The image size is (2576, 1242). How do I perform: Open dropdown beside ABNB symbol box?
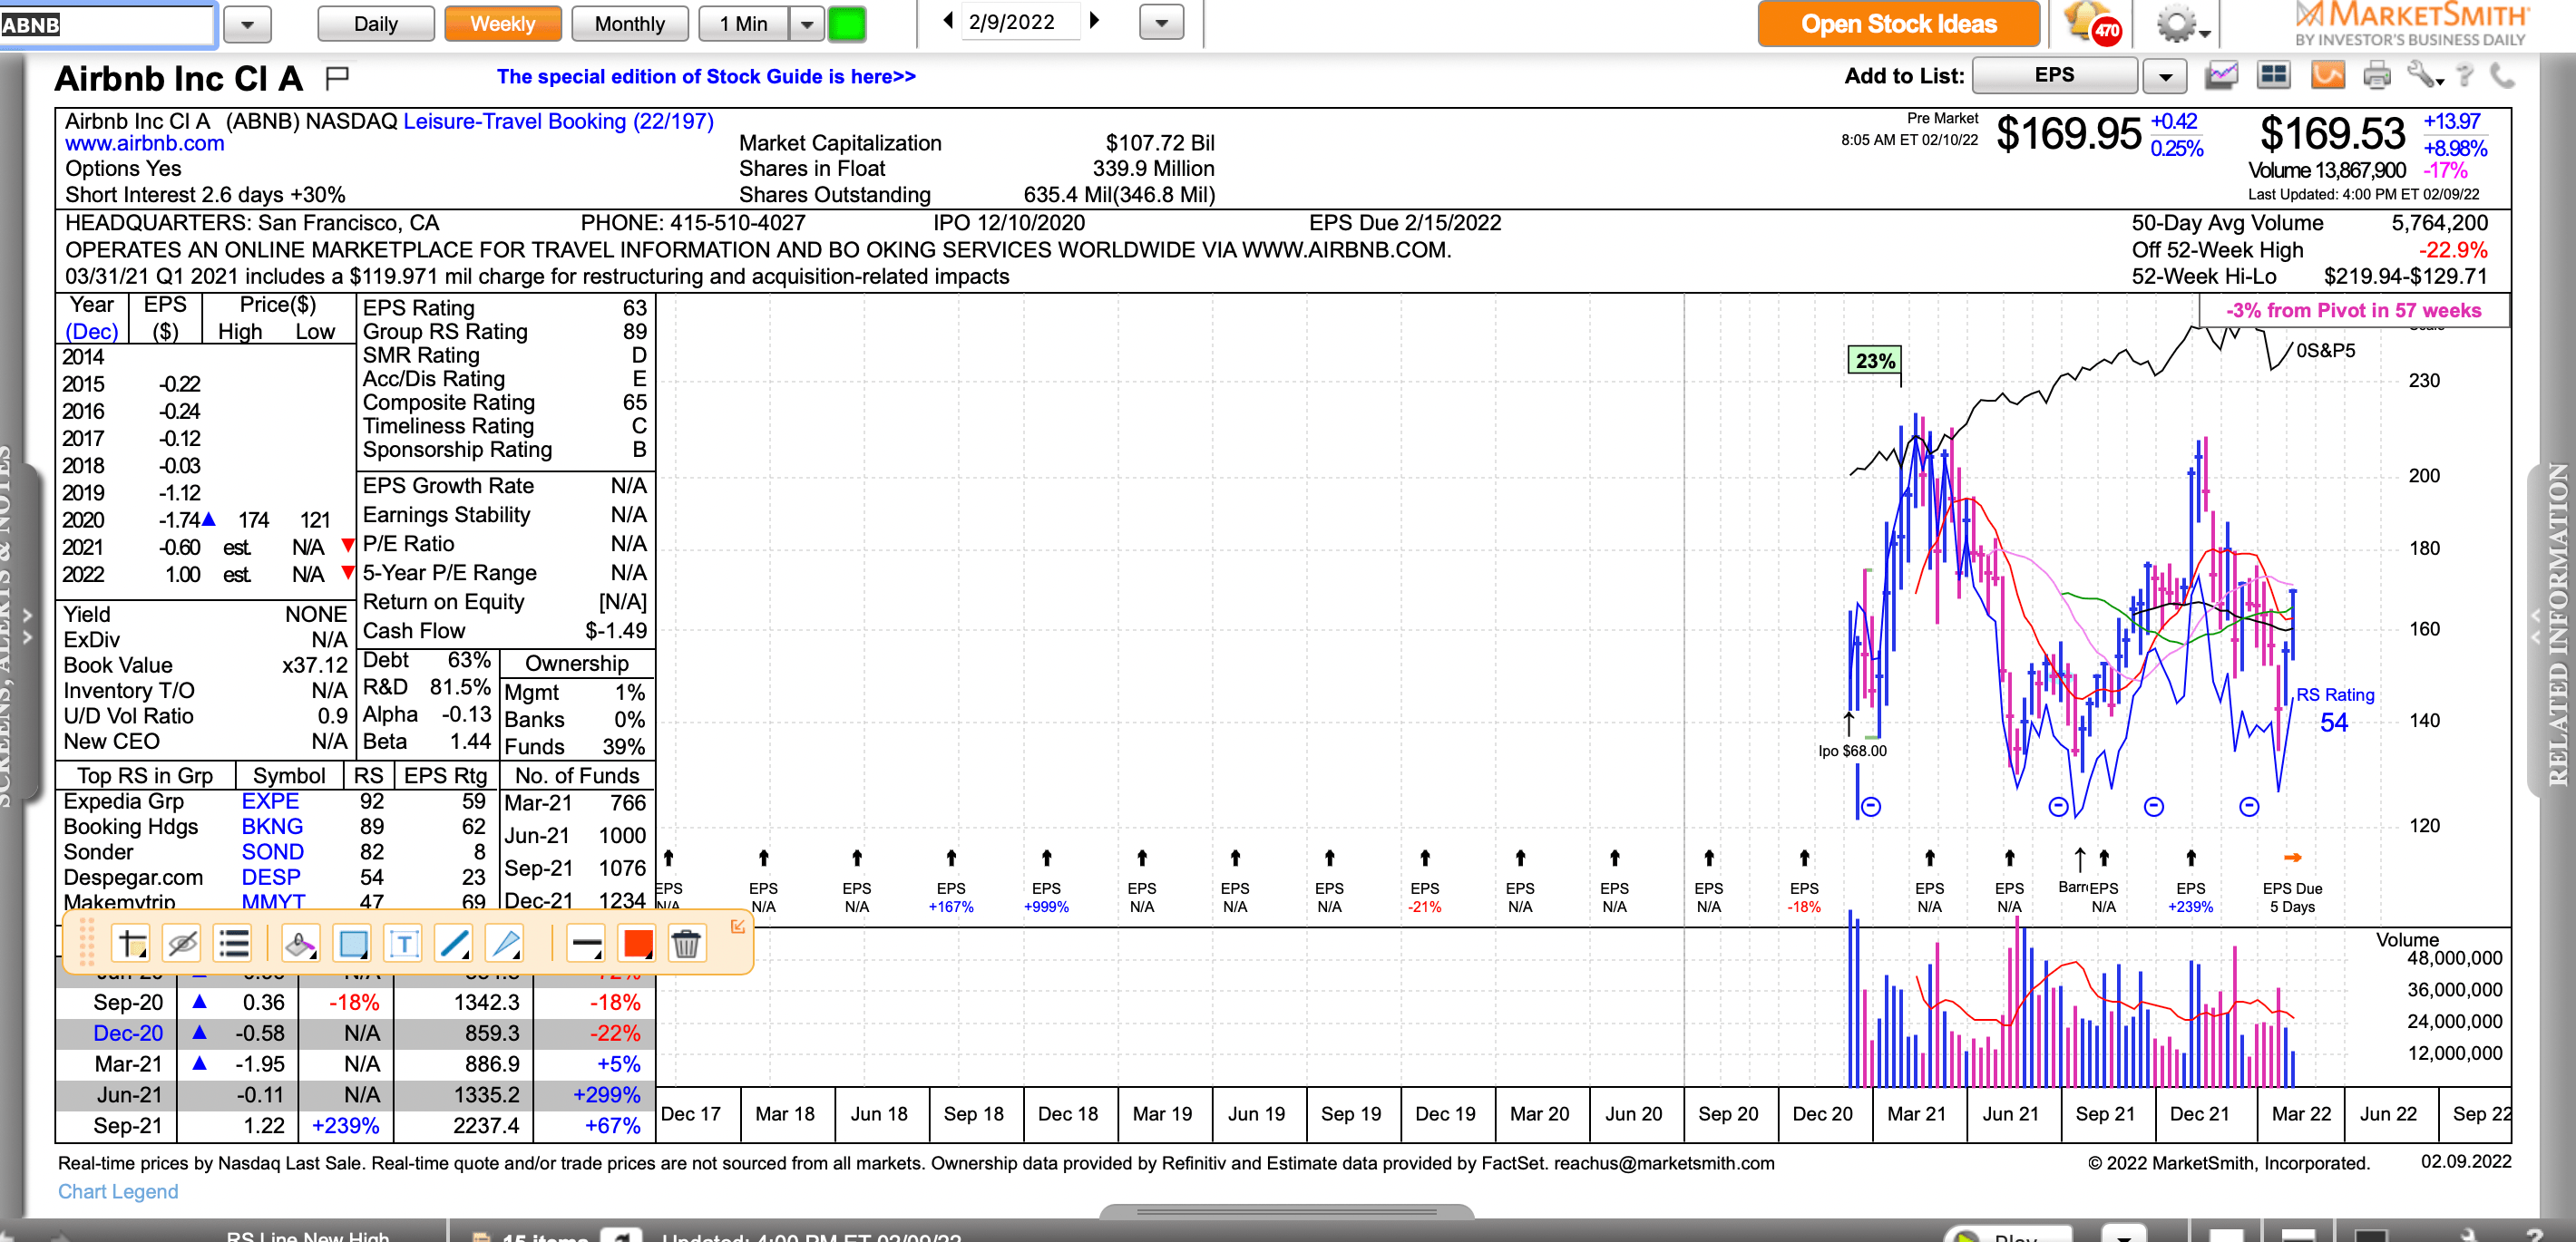pyautogui.click(x=248, y=24)
